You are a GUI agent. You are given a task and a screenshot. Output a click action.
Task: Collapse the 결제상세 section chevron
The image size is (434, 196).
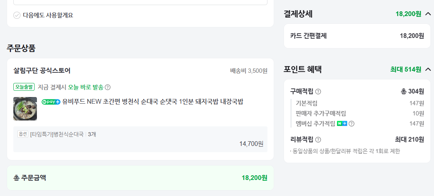click(428, 14)
